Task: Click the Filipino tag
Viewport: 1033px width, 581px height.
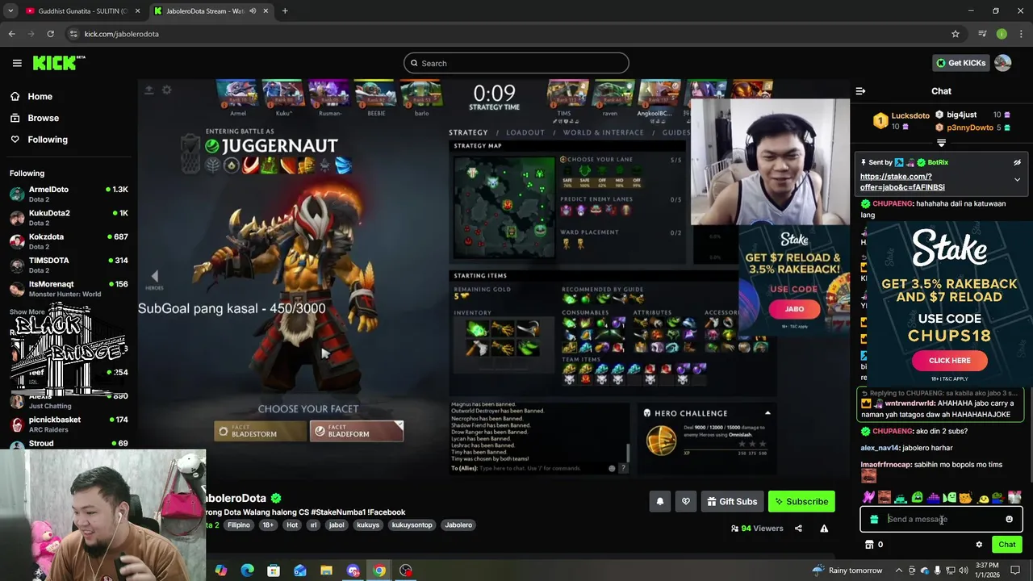Action: 239,525
